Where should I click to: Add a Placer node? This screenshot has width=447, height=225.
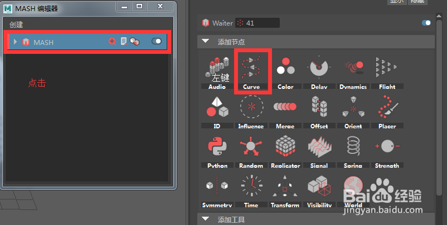pos(387,111)
